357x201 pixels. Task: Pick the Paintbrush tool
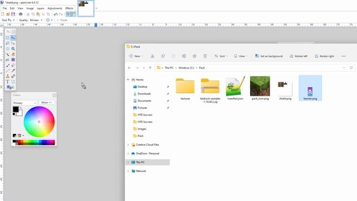pyautogui.click(x=8, y=65)
